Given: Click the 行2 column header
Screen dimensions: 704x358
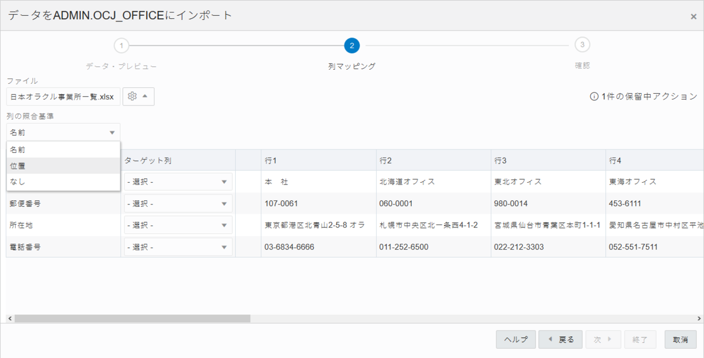Looking at the screenshot, I should tap(434, 160).
